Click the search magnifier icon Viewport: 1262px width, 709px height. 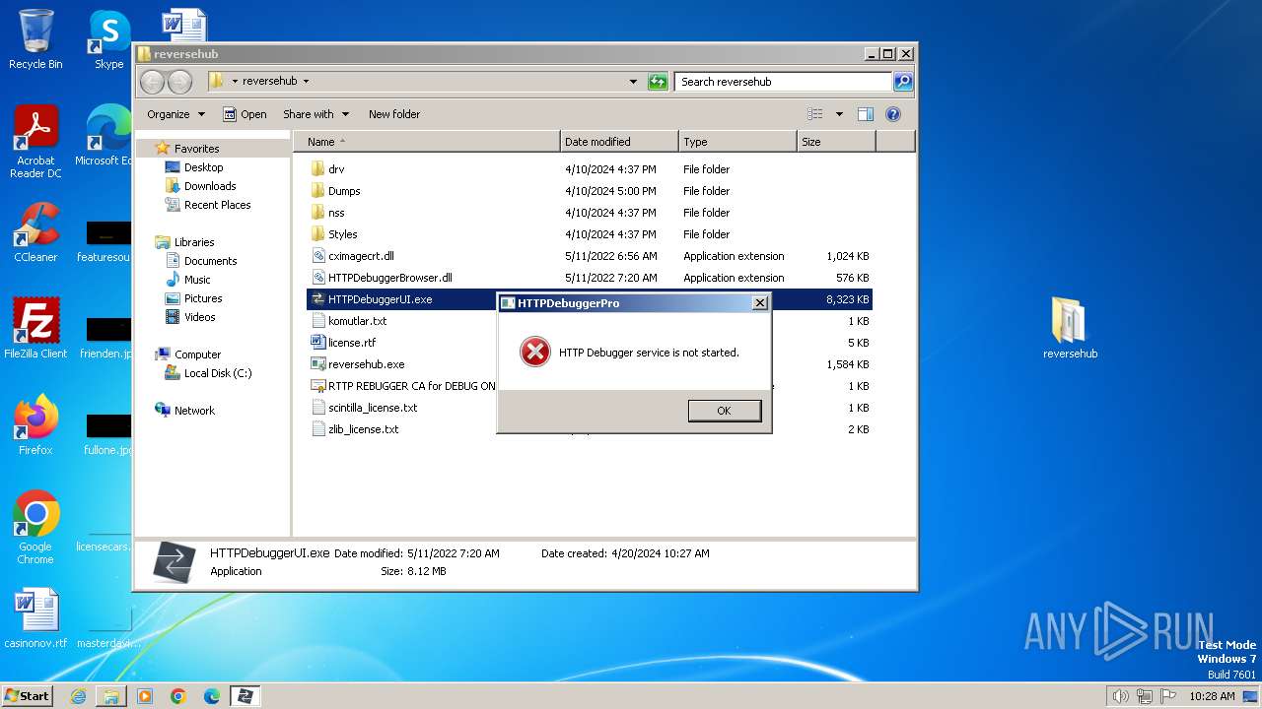tap(902, 82)
